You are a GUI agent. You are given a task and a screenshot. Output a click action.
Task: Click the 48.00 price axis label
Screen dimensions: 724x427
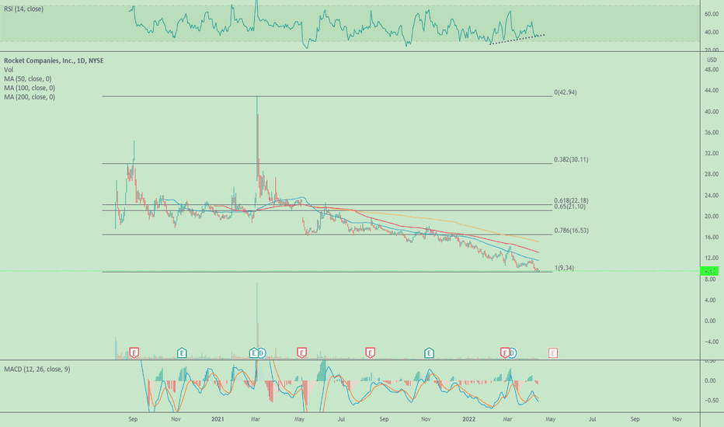click(712, 70)
